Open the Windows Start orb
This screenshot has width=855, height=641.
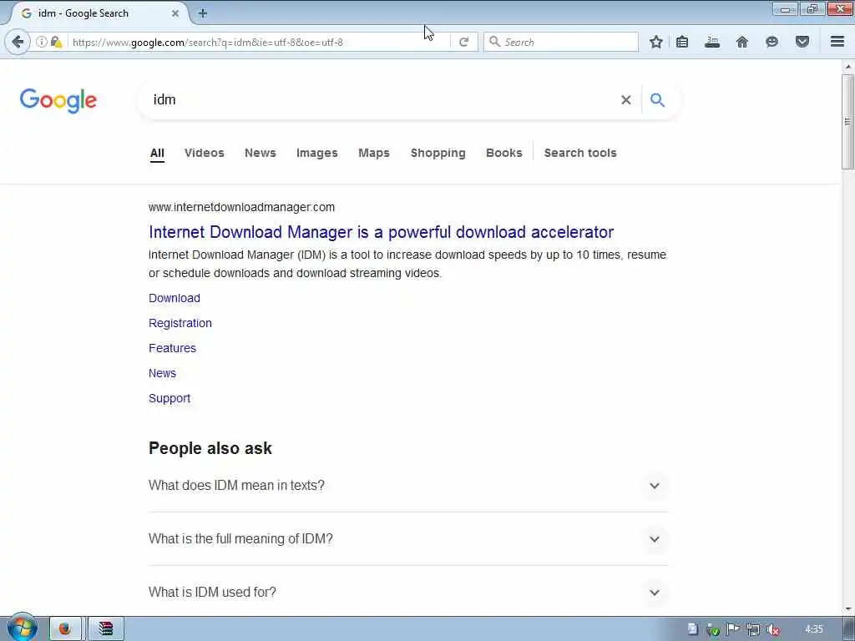pos(22,628)
